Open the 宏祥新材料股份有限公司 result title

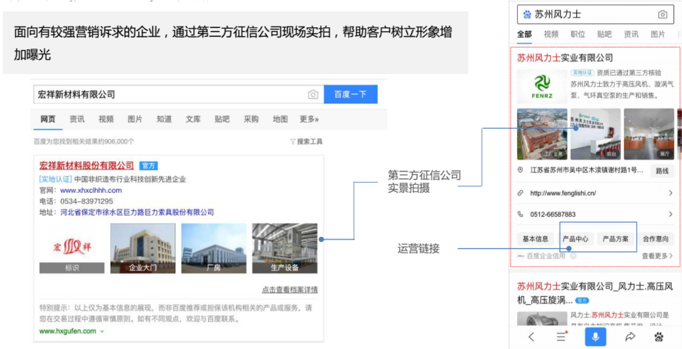(x=86, y=166)
